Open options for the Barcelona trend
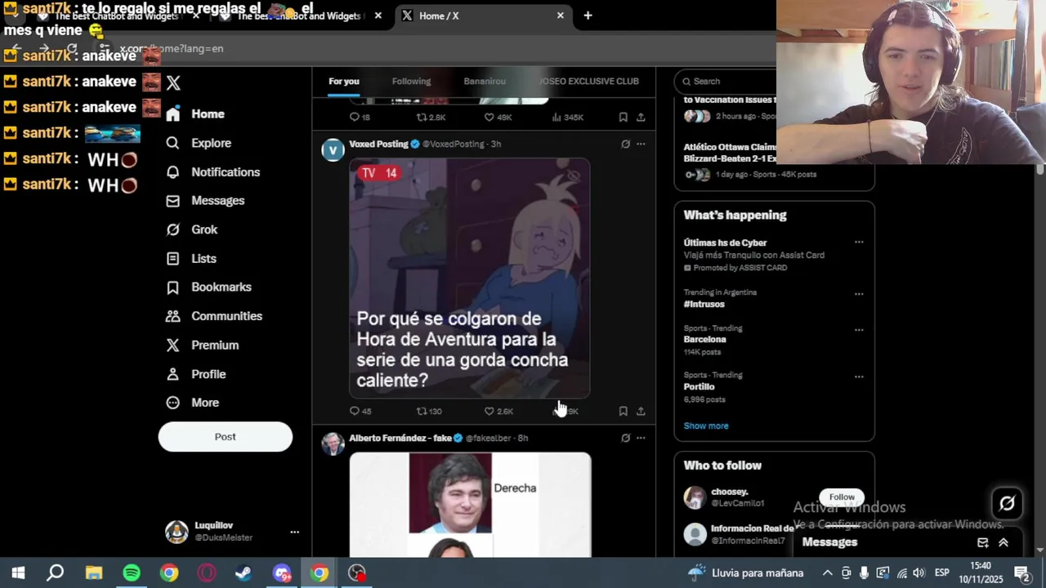 pos(859,330)
